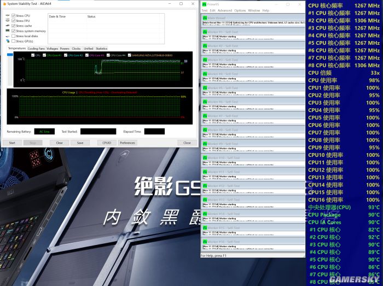
Task: Click the Worker #13 window icon
Action: click(x=205, y=200)
